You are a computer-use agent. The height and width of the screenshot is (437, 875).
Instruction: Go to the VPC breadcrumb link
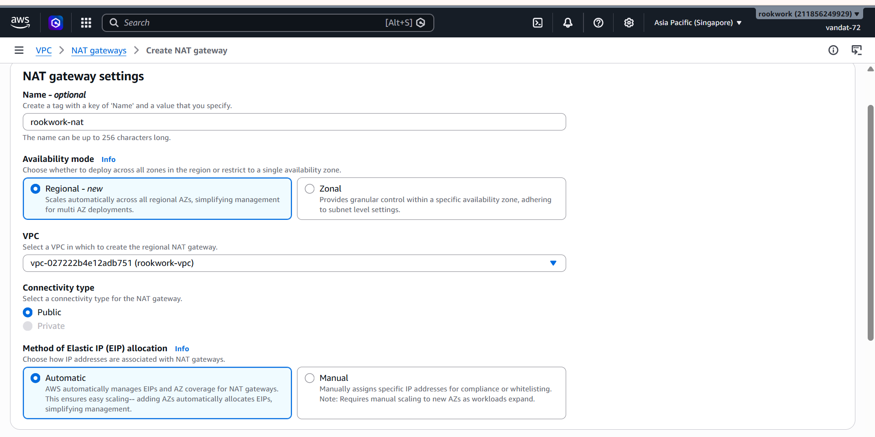[44, 51]
